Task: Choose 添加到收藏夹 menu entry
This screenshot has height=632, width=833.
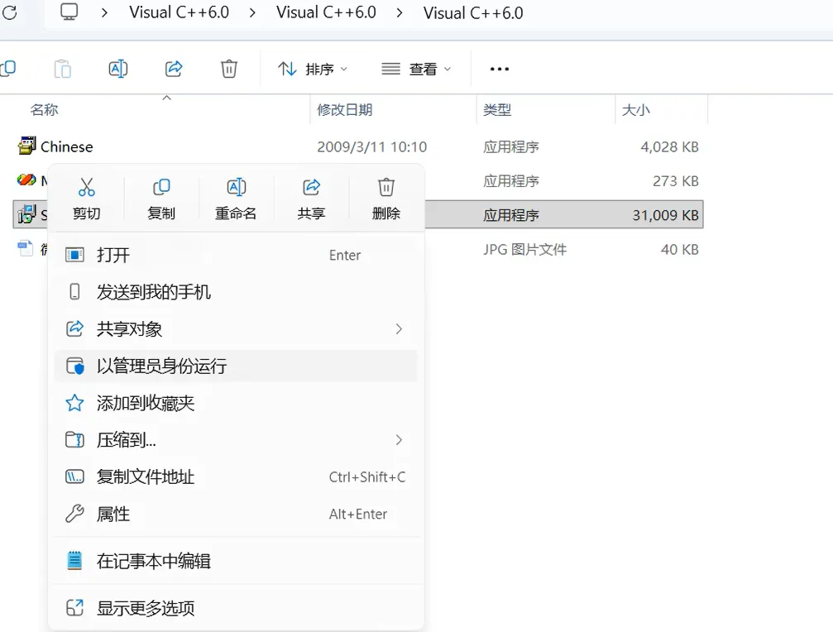Action: (236, 403)
